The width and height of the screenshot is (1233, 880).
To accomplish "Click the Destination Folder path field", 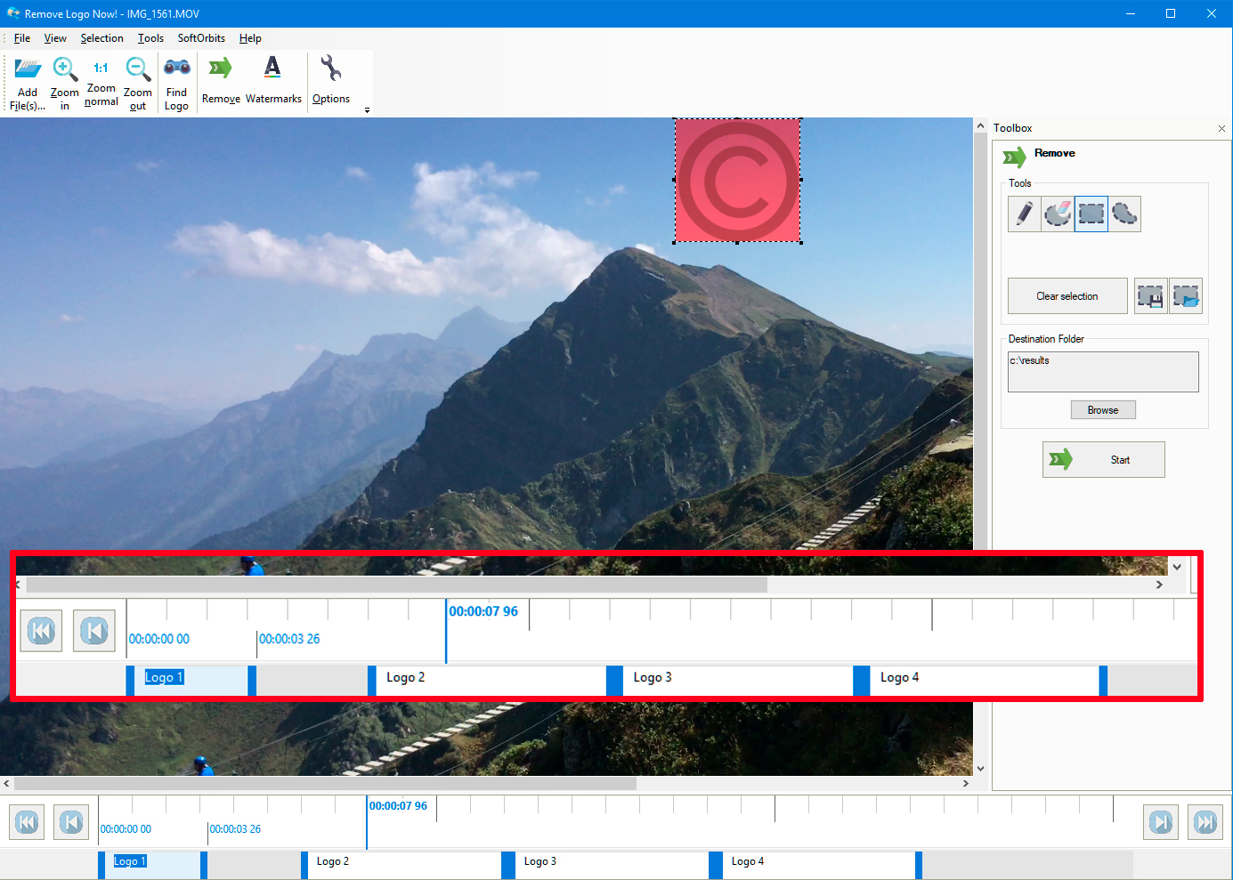I will coord(1103,372).
